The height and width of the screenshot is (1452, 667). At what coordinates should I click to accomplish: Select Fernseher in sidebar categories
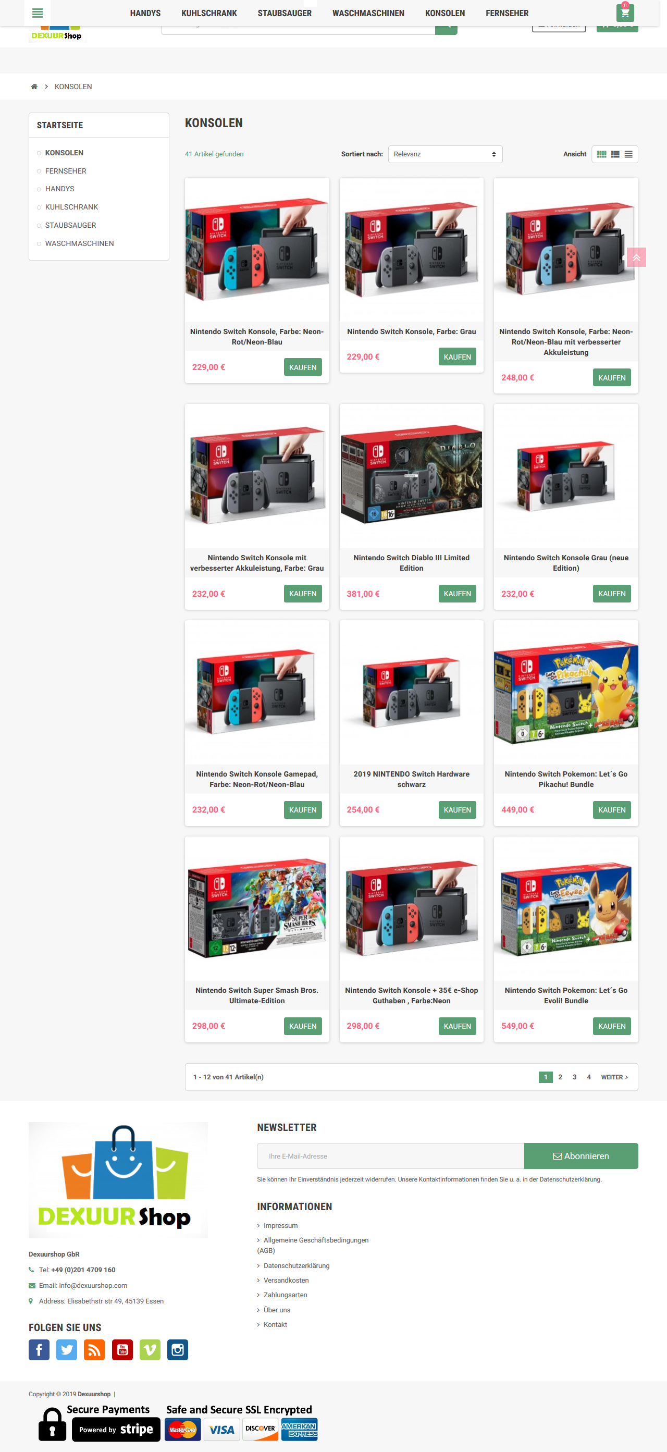pyautogui.click(x=65, y=171)
